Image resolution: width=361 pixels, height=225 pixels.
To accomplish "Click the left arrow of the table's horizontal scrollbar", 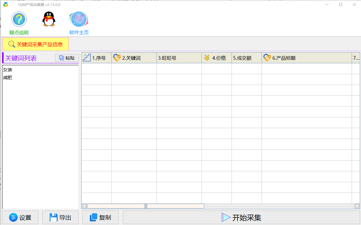I will (84, 206).
